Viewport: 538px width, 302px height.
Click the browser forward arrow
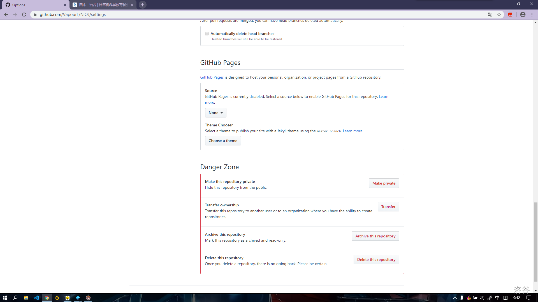click(15, 15)
